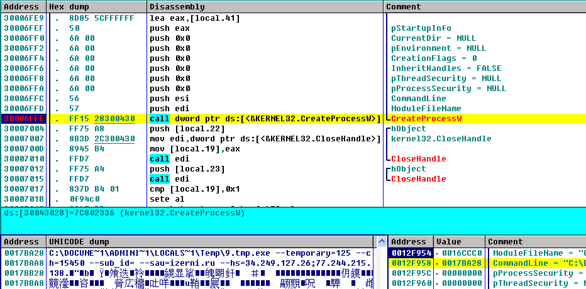Click the Address header in disassembly pane
This screenshot has height=289, width=586.
(x=21, y=7)
